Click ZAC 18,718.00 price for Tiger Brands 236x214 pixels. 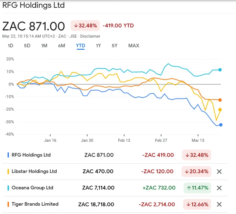pos(96,204)
